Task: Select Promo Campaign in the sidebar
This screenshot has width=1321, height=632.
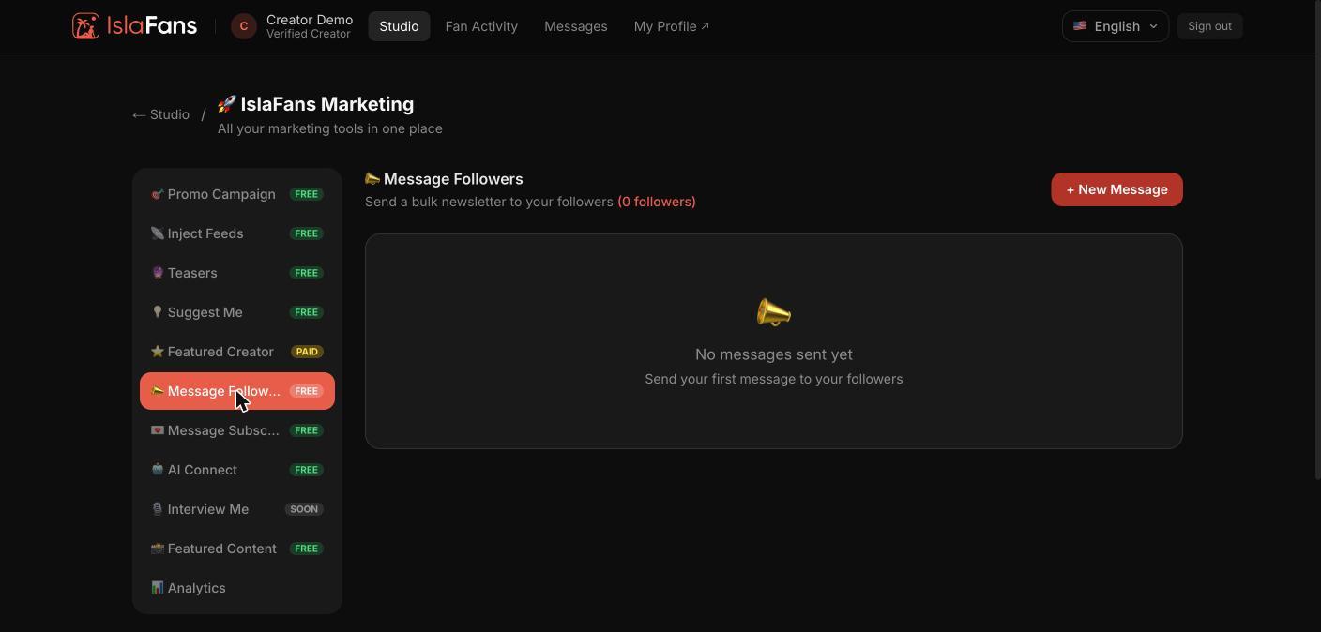Action: [x=237, y=194]
